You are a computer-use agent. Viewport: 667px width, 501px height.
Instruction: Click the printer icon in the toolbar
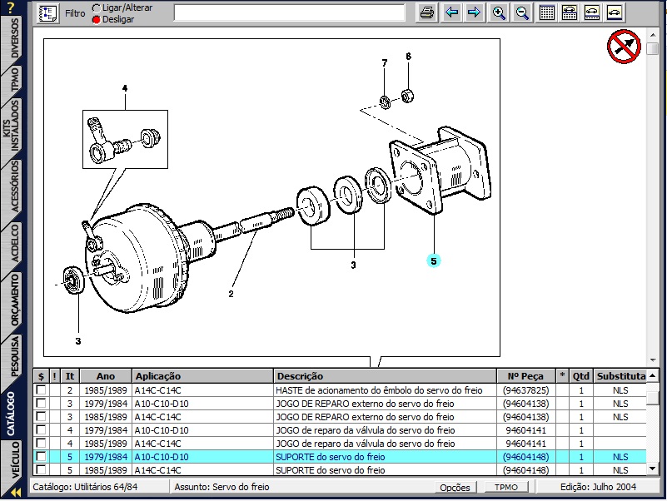(x=427, y=12)
